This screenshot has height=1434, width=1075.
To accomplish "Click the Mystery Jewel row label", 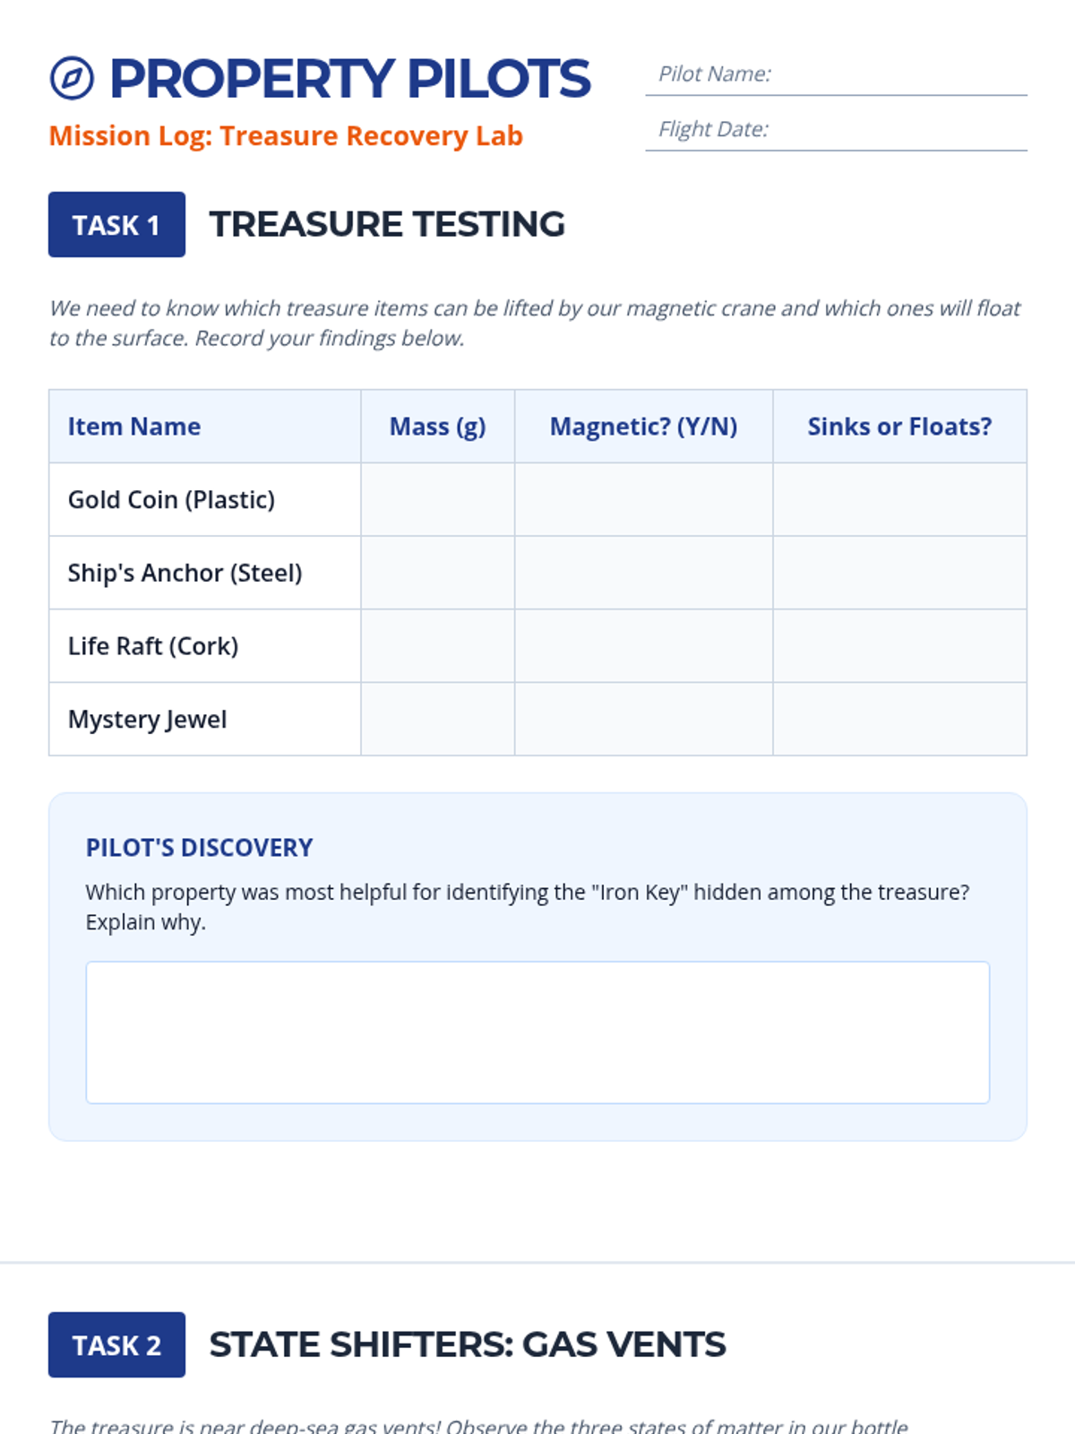I will coord(147,720).
